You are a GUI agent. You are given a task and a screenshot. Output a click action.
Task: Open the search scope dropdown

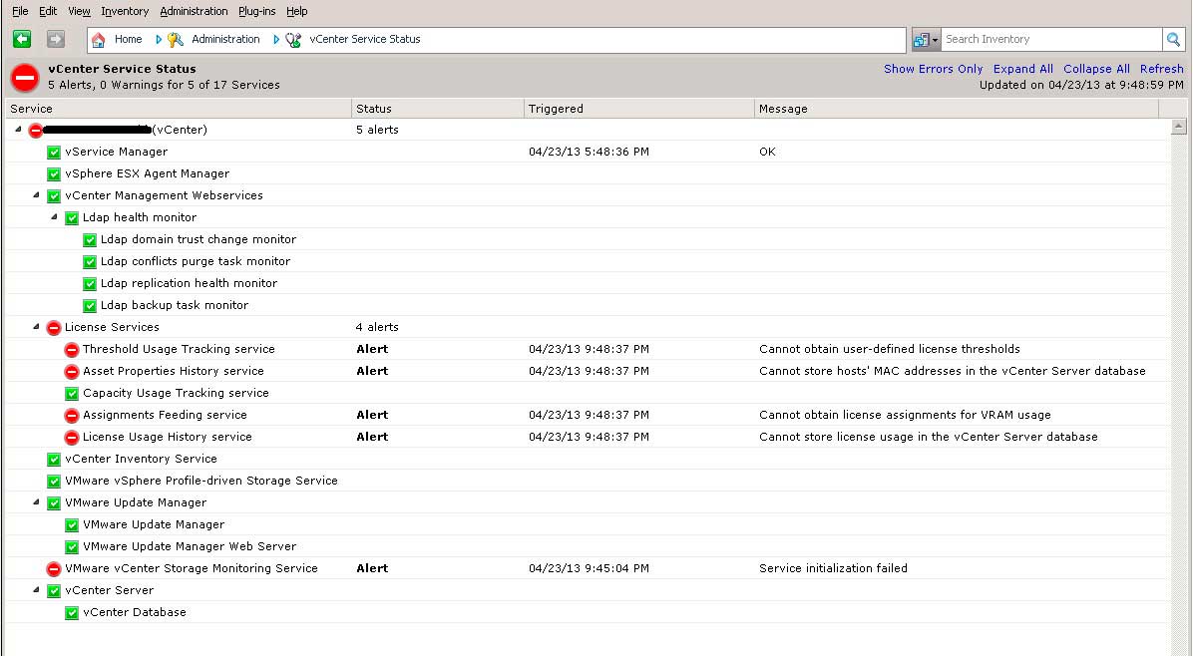click(926, 40)
